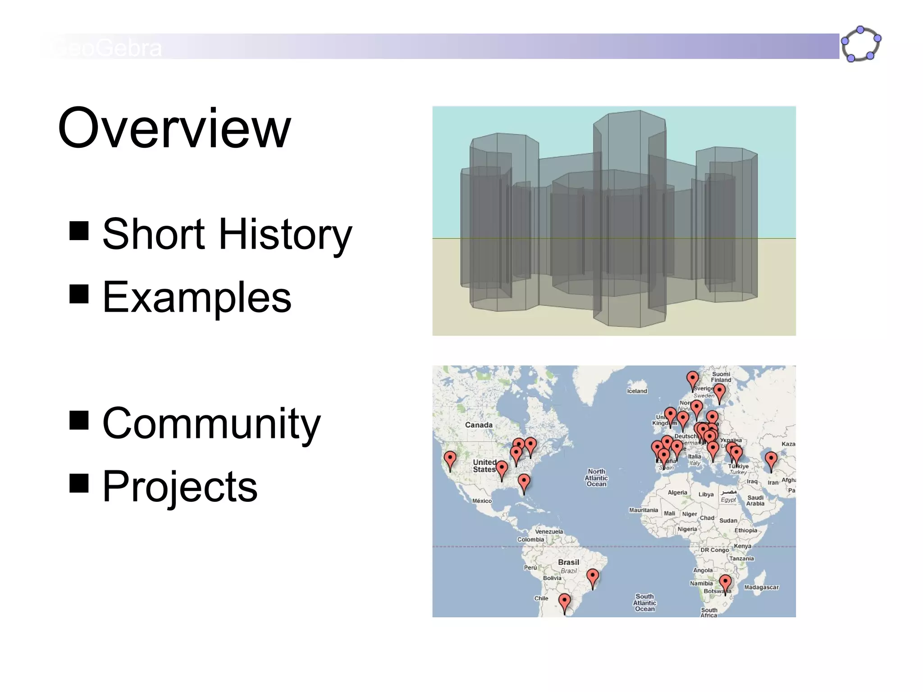This screenshot has height=692, width=923.
Task: Click the map pin near Florida
Action: point(524,481)
